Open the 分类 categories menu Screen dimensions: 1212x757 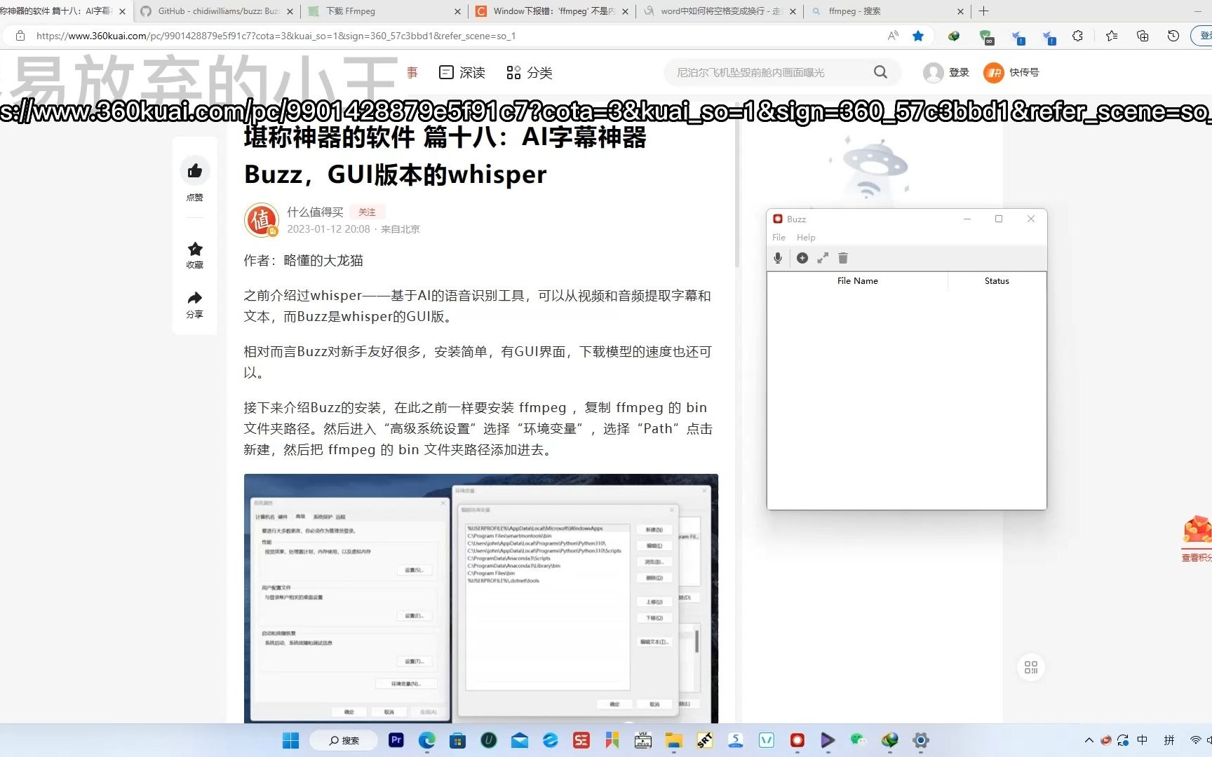click(x=530, y=72)
